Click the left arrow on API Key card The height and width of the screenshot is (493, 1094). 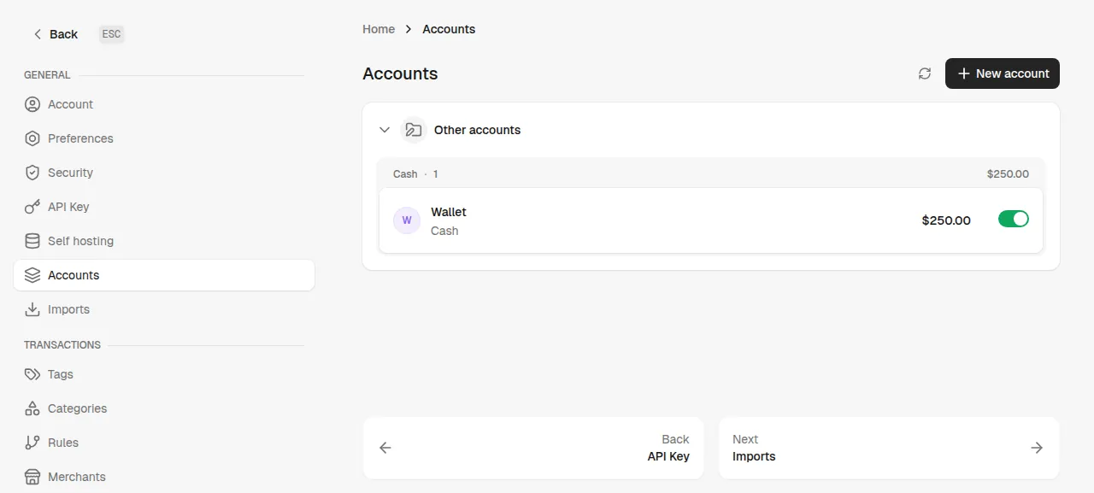coord(385,448)
